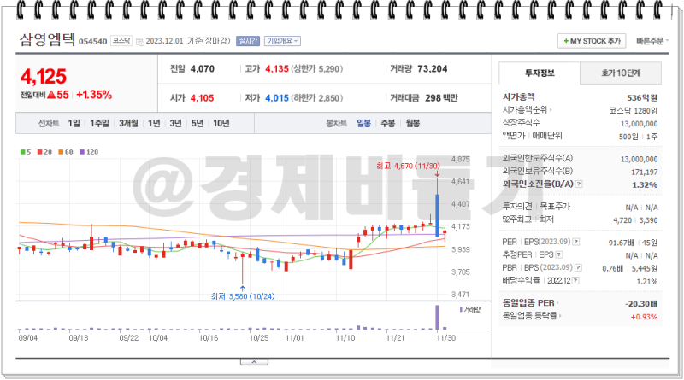Collapse chart panel with bottom up-arrow
The width and height of the screenshot is (684, 380).
254,362
